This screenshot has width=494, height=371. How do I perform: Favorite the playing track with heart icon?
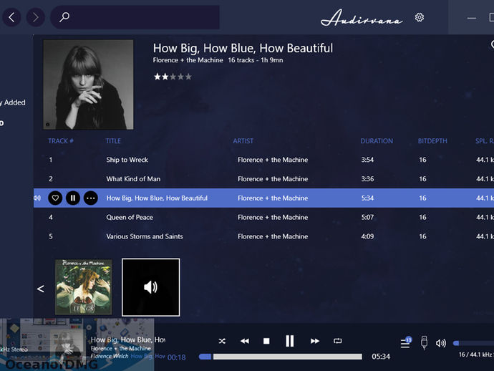pos(55,198)
